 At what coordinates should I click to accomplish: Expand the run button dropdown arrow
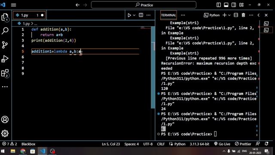(x=134, y=15)
